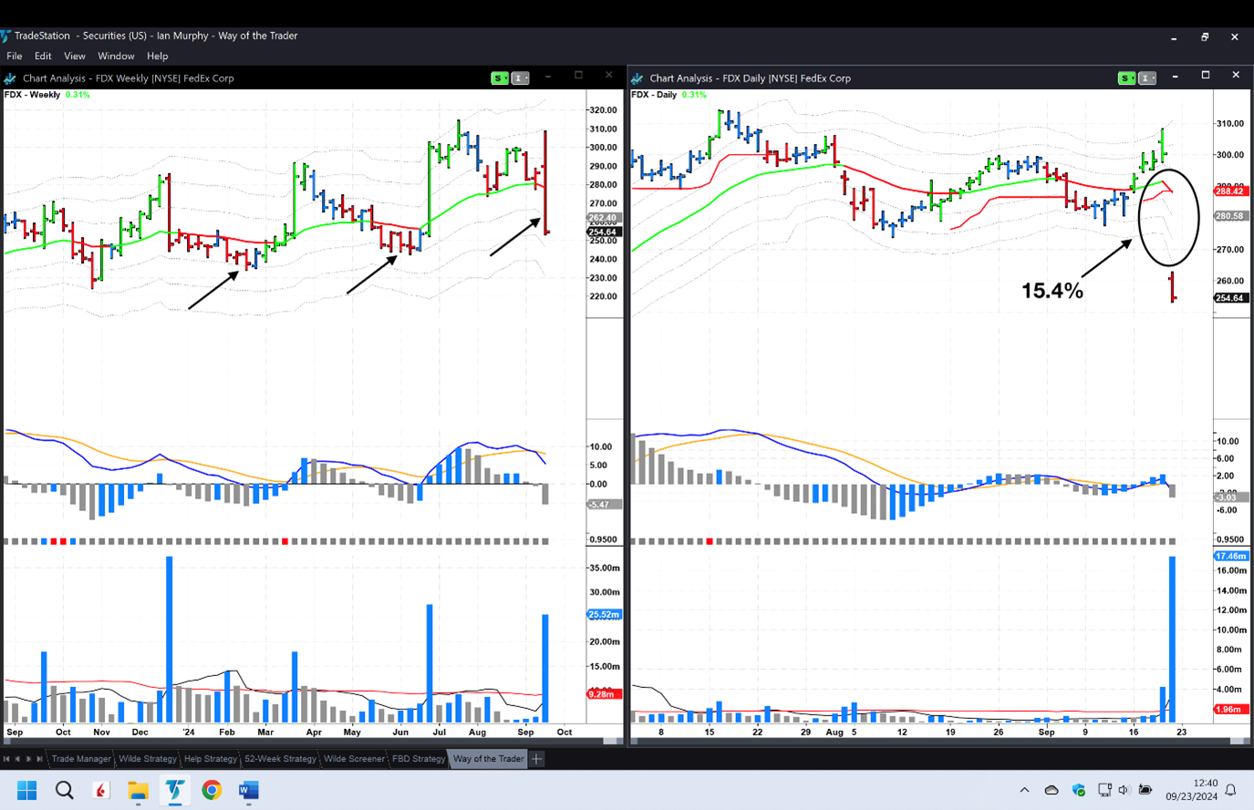Click the Daily chart horizontal scrollbar
The width and height of the screenshot is (1254, 810).
point(939,742)
